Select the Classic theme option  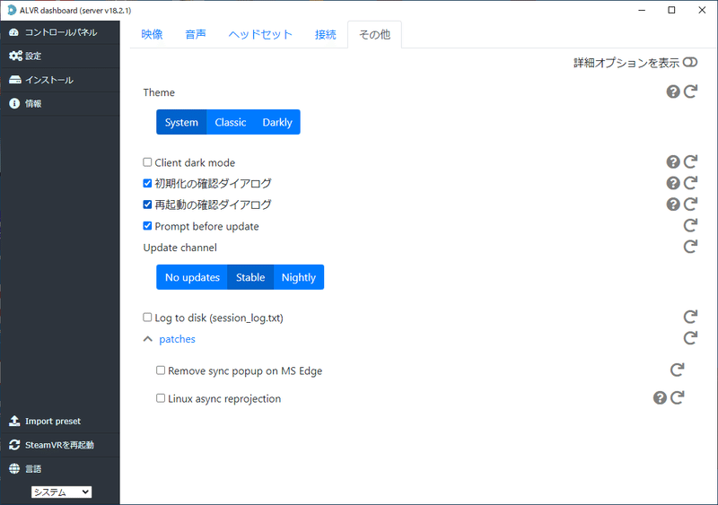point(231,122)
